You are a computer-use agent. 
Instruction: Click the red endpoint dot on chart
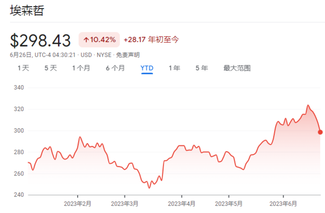point(320,132)
